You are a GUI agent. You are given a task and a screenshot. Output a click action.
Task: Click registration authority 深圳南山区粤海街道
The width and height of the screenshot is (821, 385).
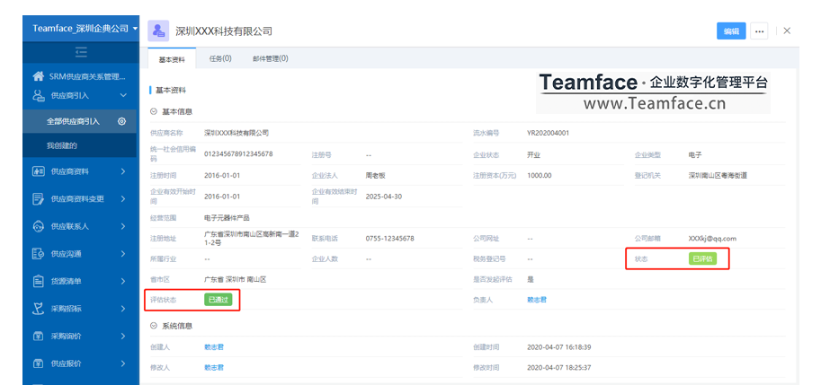(718, 176)
